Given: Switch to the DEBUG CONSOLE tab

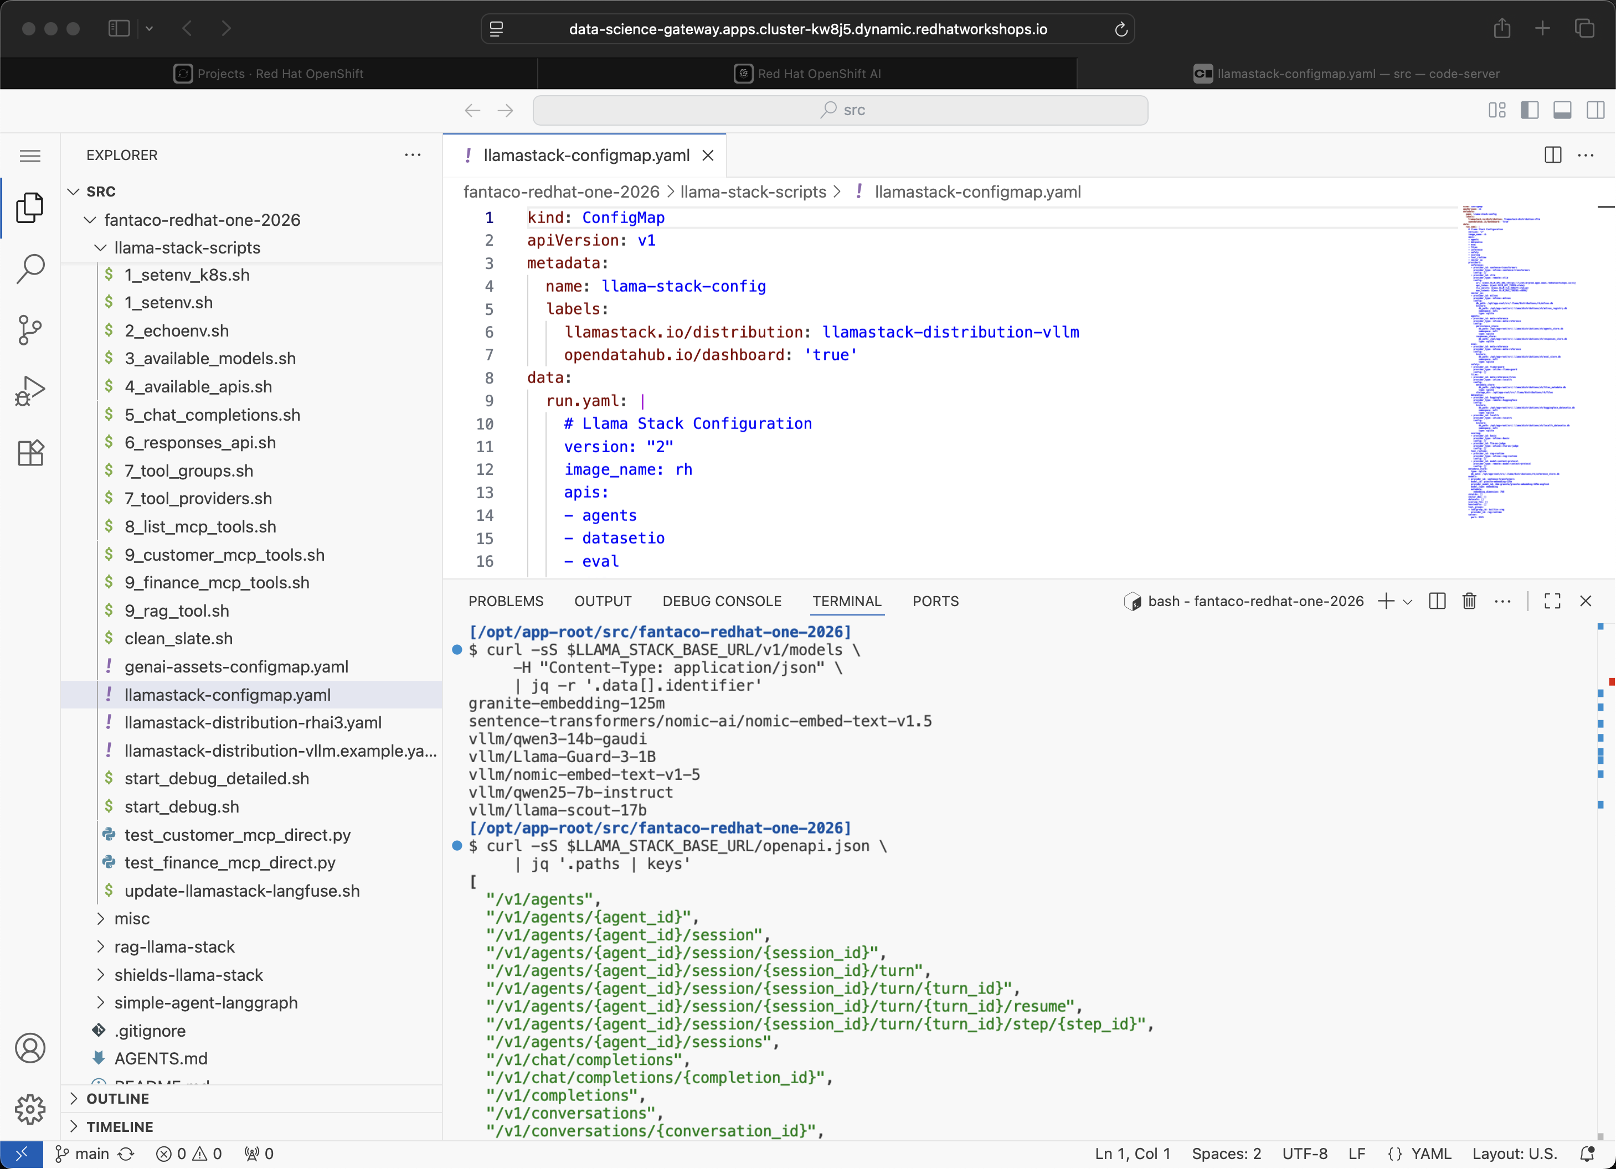Looking at the screenshot, I should (721, 601).
